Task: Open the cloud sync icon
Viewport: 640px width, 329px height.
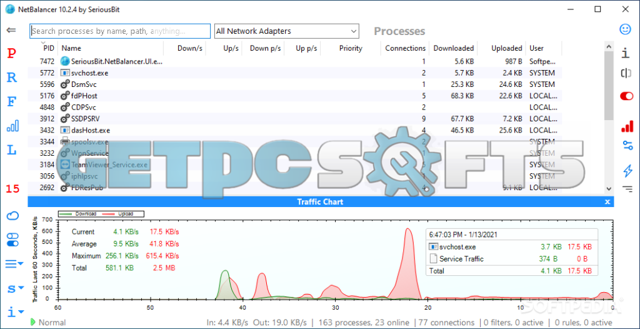Action: [x=12, y=216]
